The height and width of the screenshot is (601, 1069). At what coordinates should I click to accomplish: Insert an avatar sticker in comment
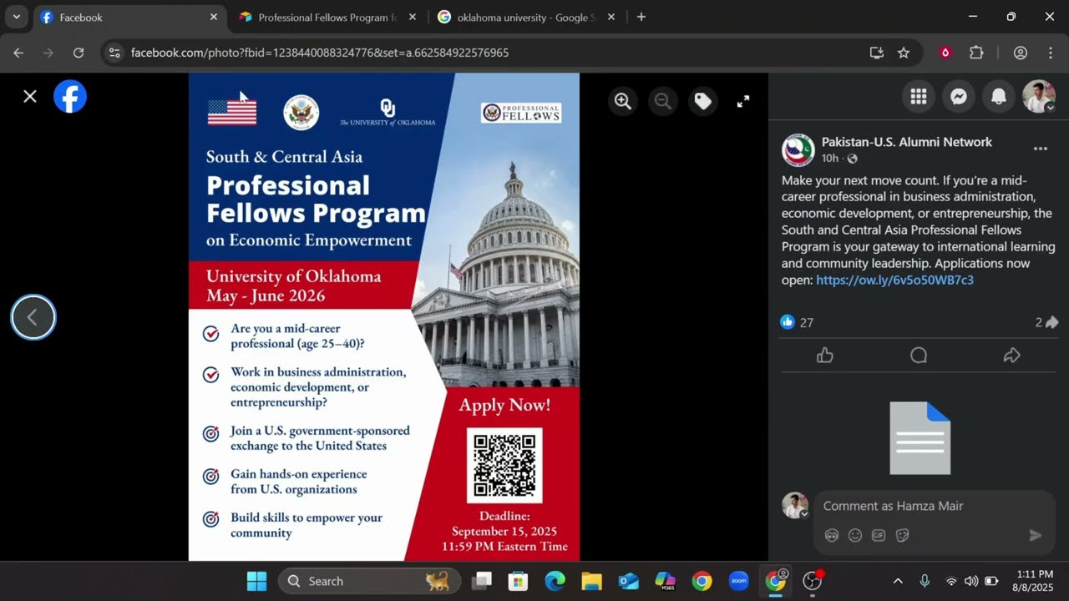(x=832, y=536)
